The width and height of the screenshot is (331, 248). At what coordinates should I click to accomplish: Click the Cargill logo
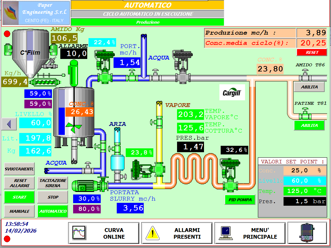[x=232, y=92]
